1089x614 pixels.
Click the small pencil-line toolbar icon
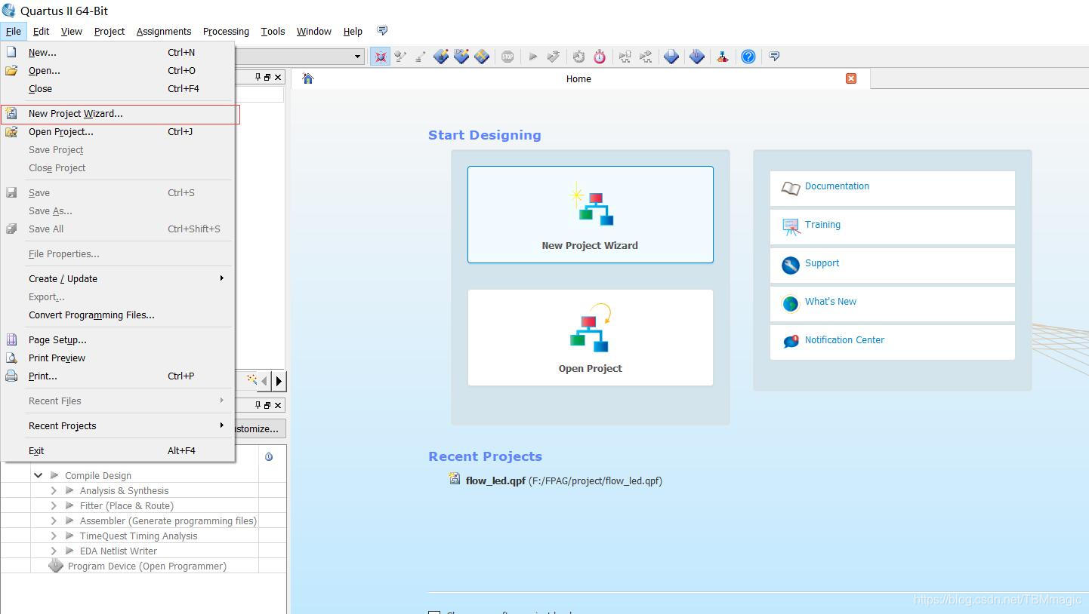click(421, 57)
